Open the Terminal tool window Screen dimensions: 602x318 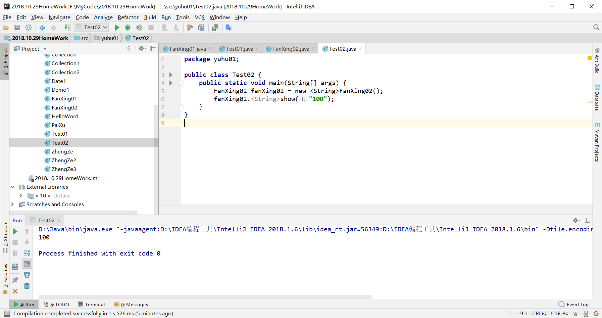(92, 305)
